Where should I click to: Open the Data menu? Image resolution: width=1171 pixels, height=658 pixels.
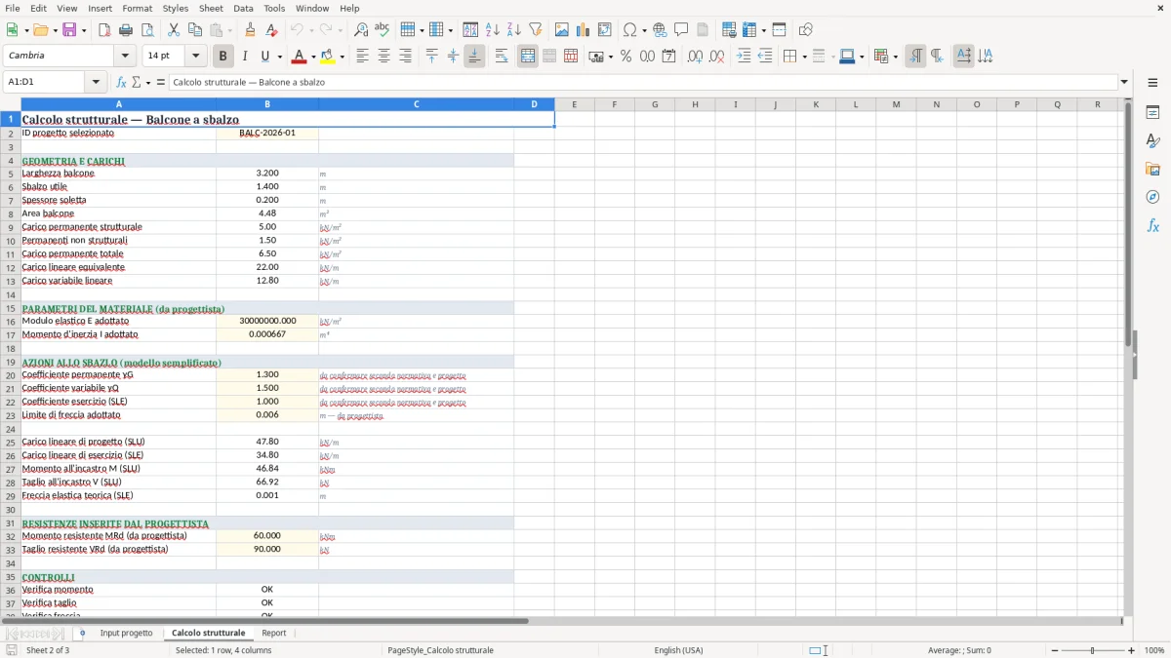click(x=243, y=8)
